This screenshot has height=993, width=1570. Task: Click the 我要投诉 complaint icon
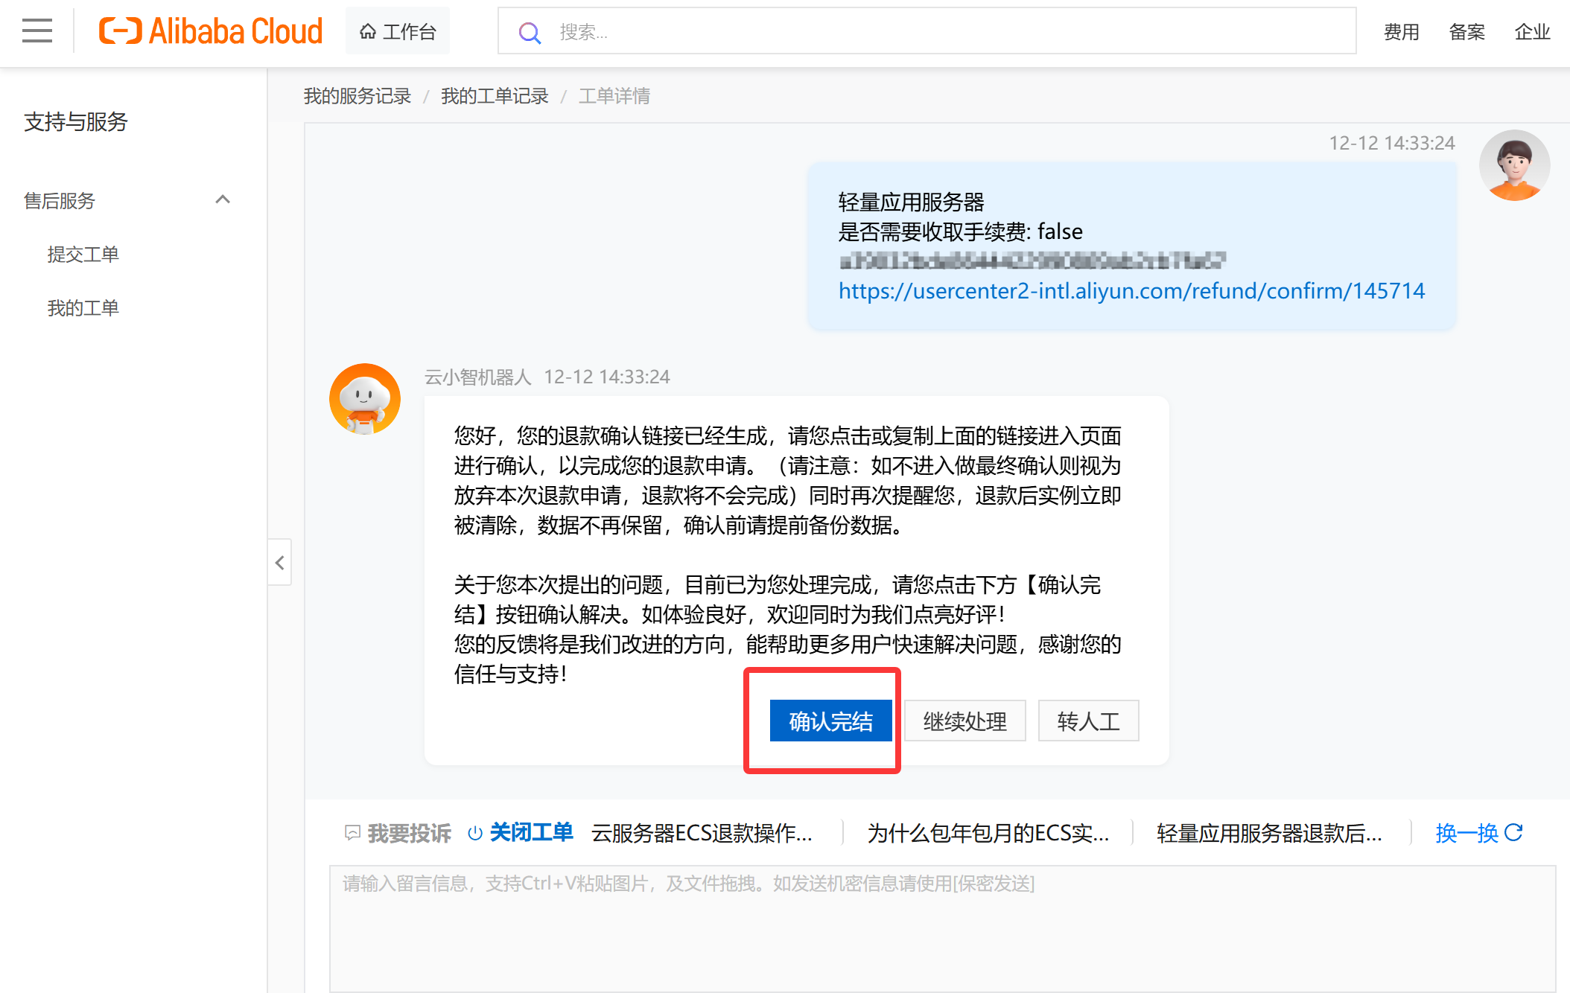(352, 833)
